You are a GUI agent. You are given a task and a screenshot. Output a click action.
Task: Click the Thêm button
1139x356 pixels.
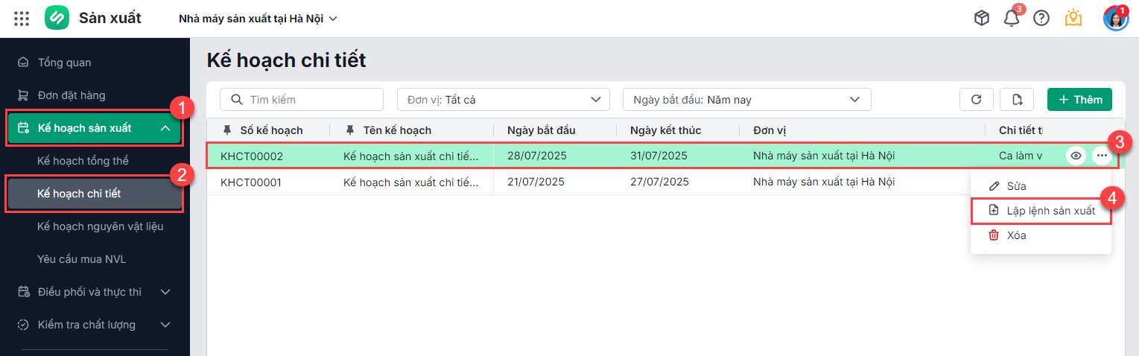tap(1079, 100)
